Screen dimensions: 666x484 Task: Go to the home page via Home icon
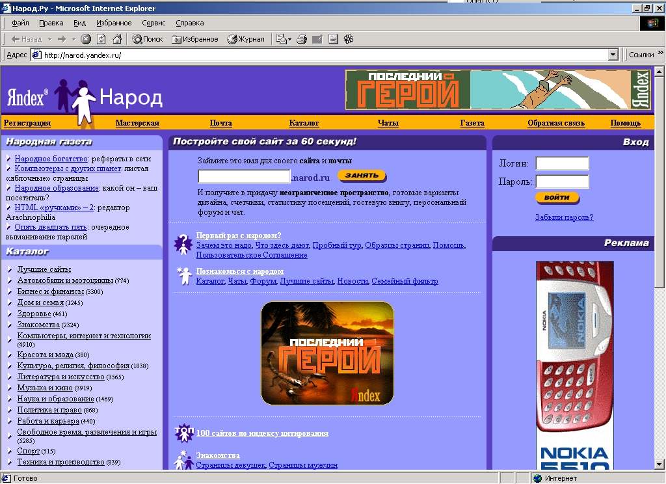[117, 39]
